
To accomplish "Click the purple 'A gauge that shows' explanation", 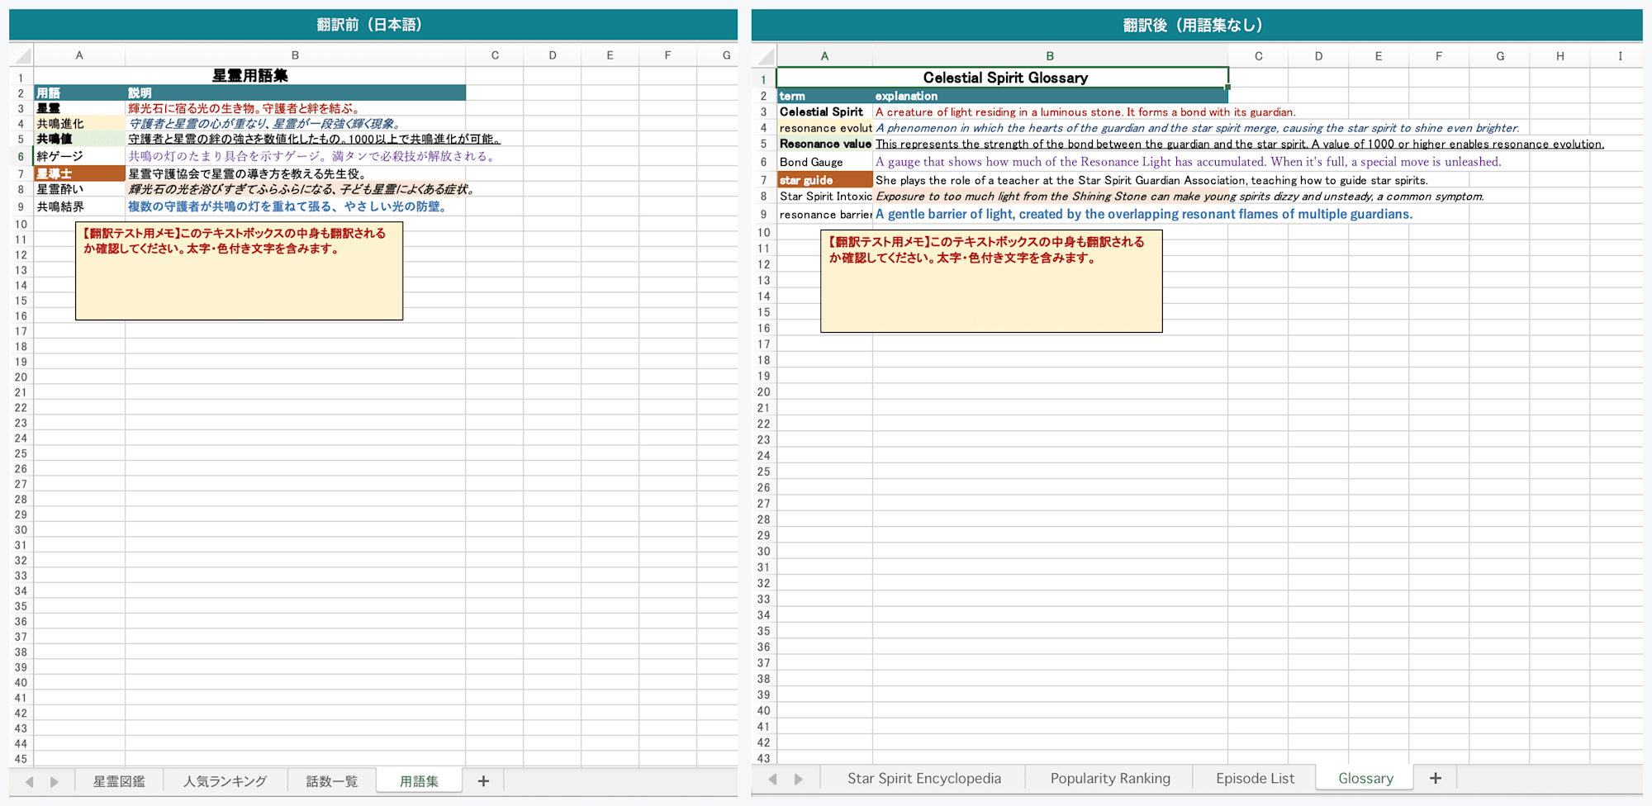I will coord(1188,162).
